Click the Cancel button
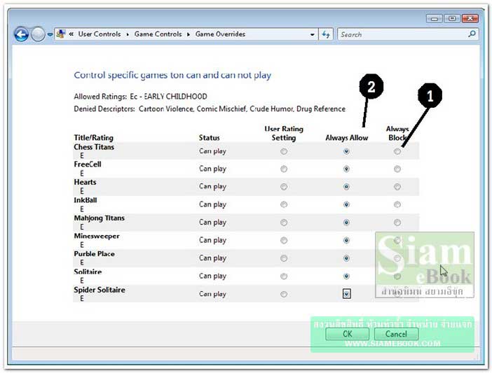 396,335
